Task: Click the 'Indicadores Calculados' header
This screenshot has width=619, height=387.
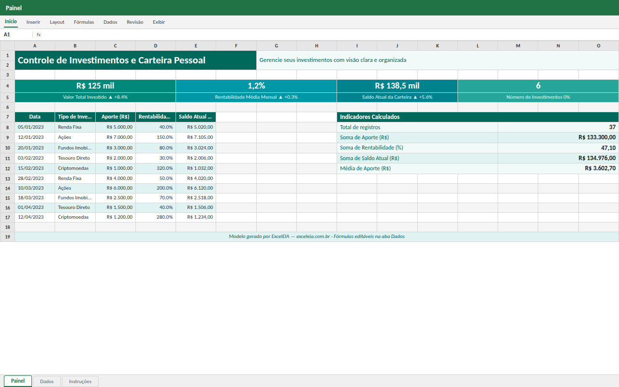Action: [478, 117]
